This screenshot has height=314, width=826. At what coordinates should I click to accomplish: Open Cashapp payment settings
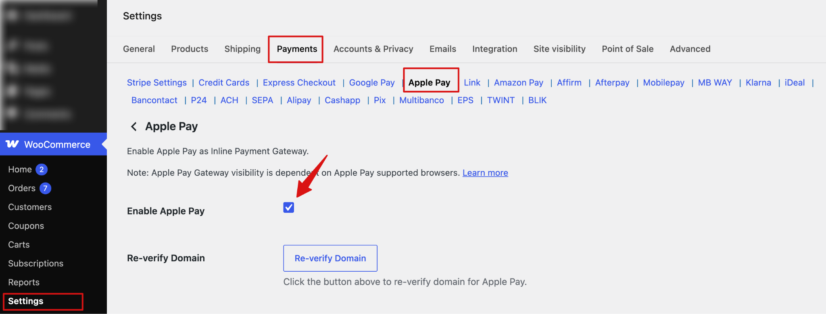tap(342, 100)
